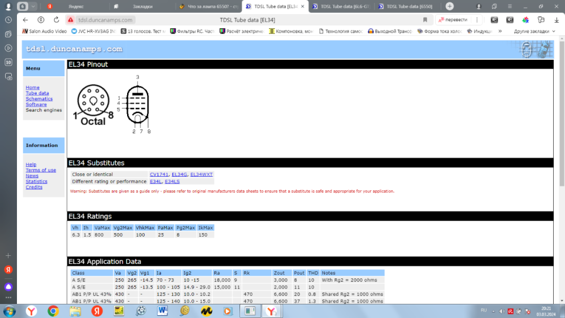This screenshot has height=318, width=565.
Task: Click the bookmark icon in address bar
Action: point(425,19)
